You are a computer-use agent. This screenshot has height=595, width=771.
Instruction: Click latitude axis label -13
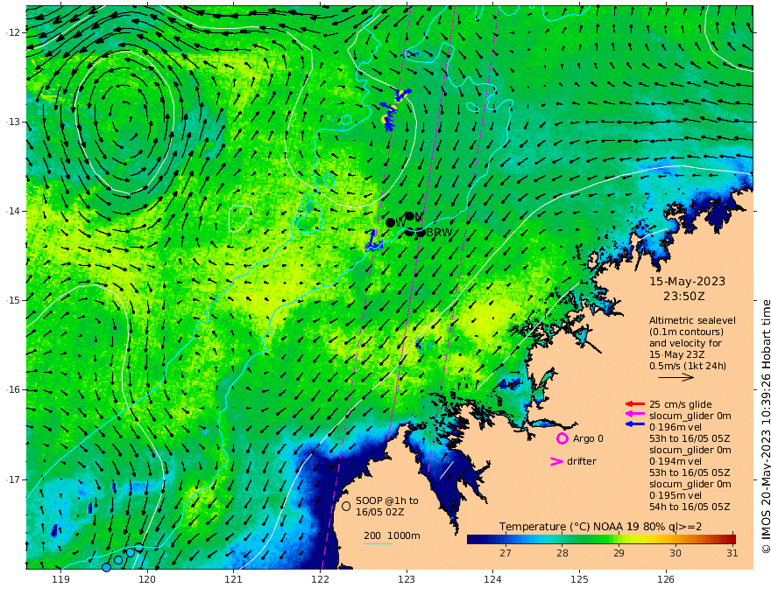point(13,122)
